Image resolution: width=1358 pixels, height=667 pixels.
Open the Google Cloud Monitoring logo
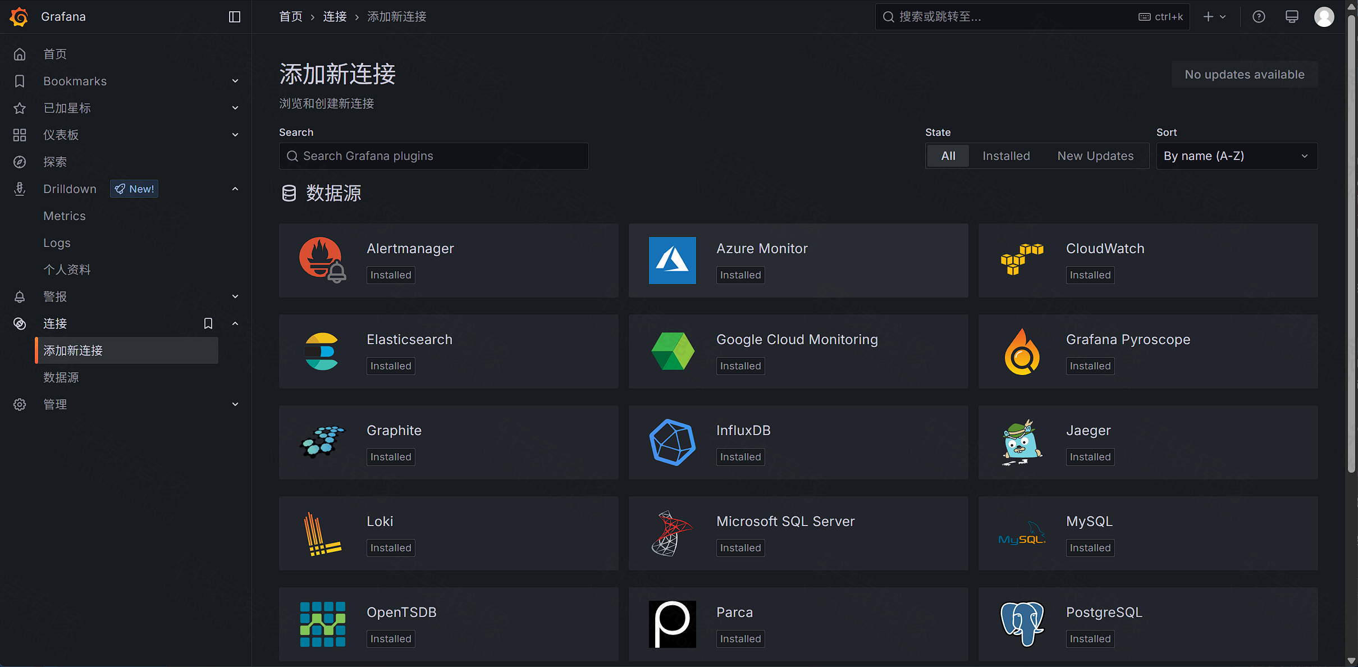click(673, 351)
